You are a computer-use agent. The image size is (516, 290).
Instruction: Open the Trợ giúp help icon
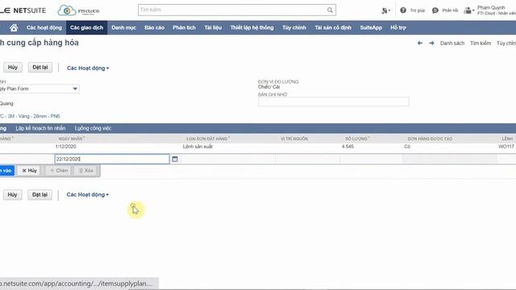point(403,10)
